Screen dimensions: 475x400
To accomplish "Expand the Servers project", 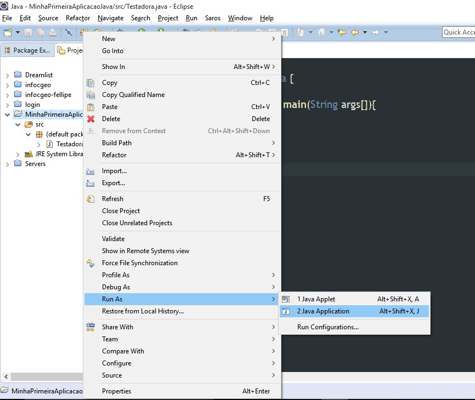I will [x=8, y=164].
